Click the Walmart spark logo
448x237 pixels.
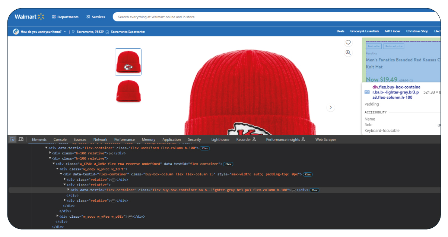coord(41,17)
